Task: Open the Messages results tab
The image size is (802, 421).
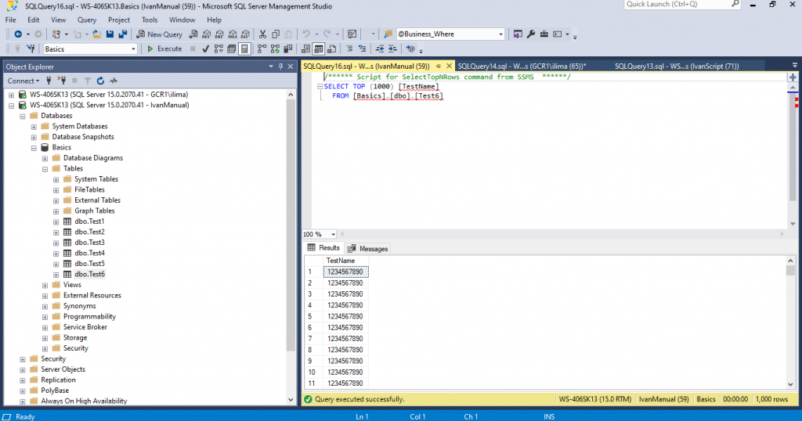Action: click(x=368, y=249)
